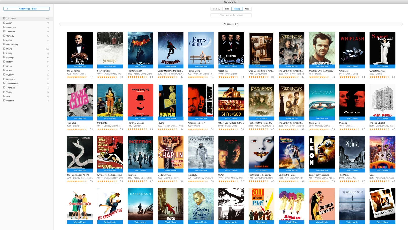Viewport: 408px width, 230px height.
Task: Click Watch Movie under Fight Club poster
Action: (80, 118)
